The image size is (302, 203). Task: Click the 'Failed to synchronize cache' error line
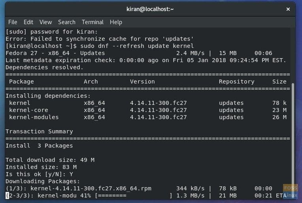point(99,39)
